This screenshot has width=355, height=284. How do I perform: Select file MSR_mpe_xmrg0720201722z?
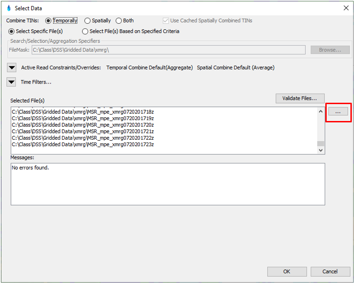(83, 138)
